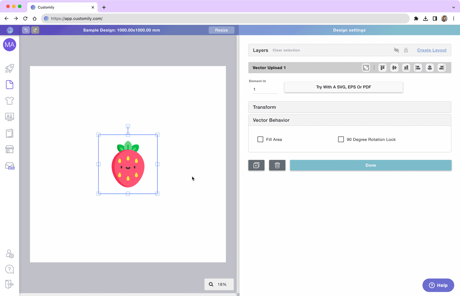Click the logout icon in sidebar
Screen dimensions: 460x296
(x=10, y=284)
